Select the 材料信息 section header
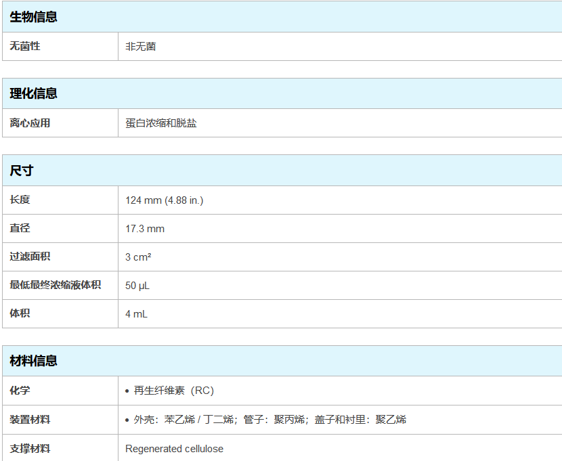562x461 pixels. tap(33, 361)
